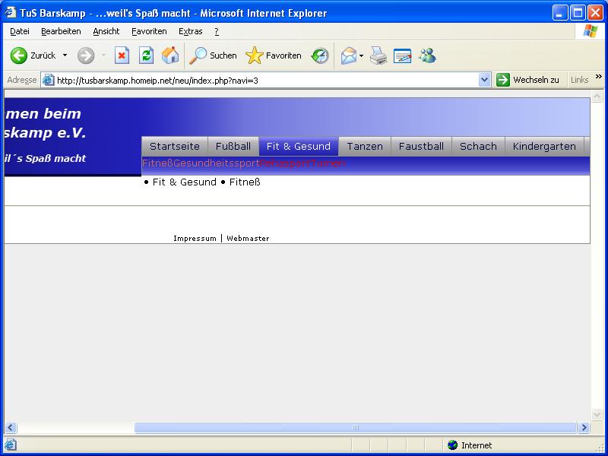Screen dimensions: 608x456
Task: Click the printer icon to print
Action: (378, 55)
